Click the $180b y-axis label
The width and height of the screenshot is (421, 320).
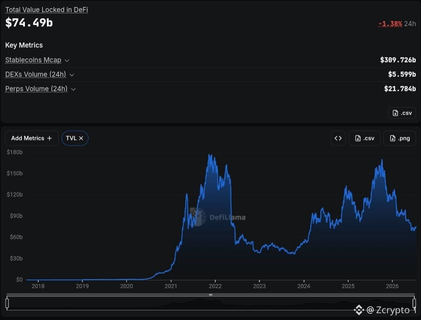coord(15,152)
